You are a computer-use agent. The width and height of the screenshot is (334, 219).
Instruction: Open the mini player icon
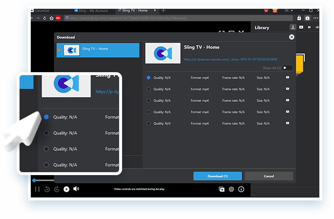[x=222, y=189]
